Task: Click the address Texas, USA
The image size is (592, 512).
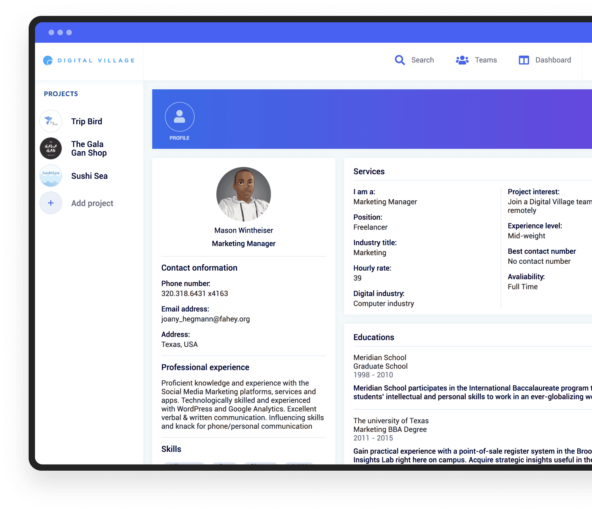Action: tap(179, 344)
